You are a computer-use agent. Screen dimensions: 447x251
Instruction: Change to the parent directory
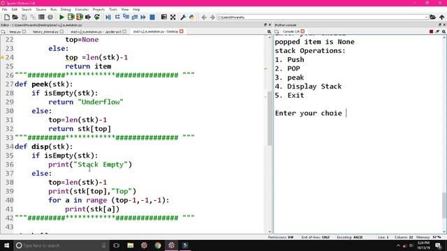pyautogui.click(x=441, y=17)
